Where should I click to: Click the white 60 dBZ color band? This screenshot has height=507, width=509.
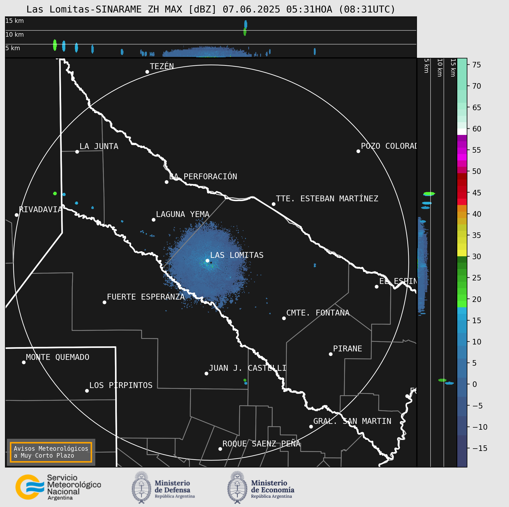462,132
